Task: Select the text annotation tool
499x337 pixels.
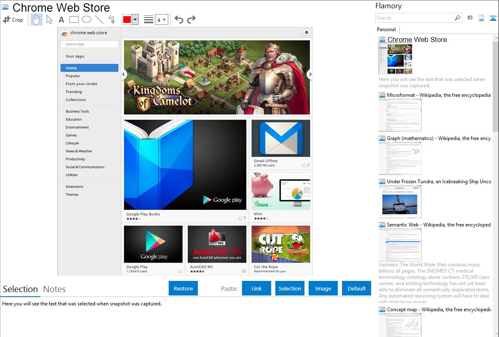Action: [61, 20]
